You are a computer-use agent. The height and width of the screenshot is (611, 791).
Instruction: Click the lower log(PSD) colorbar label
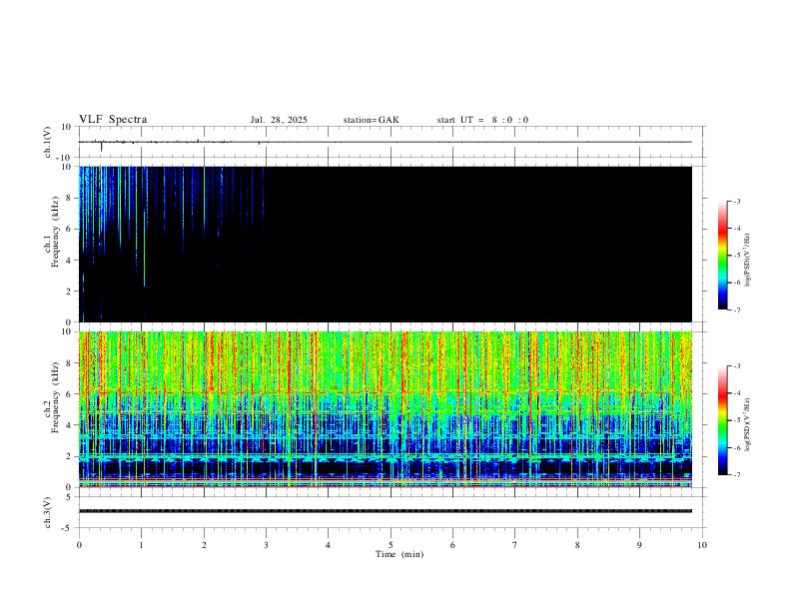(747, 424)
